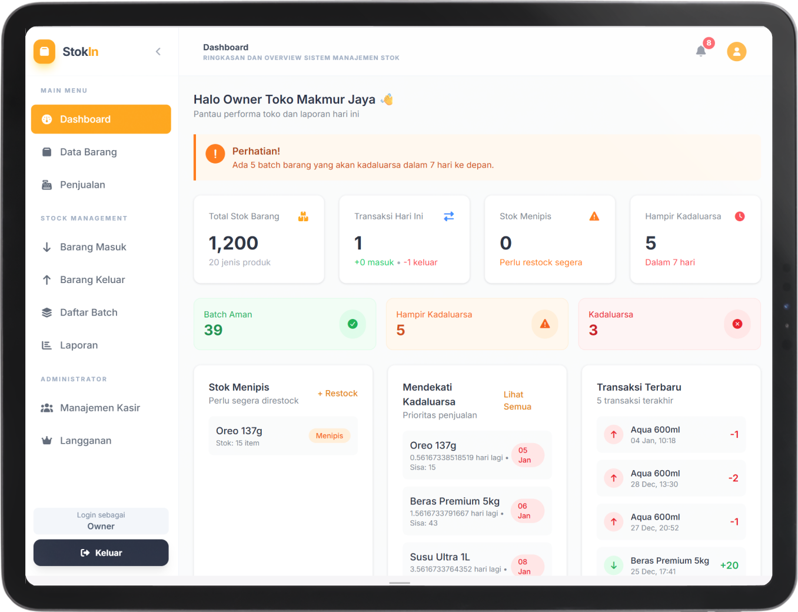
Task: Click the green check on Batch Aman card
Action: coord(353,324)
